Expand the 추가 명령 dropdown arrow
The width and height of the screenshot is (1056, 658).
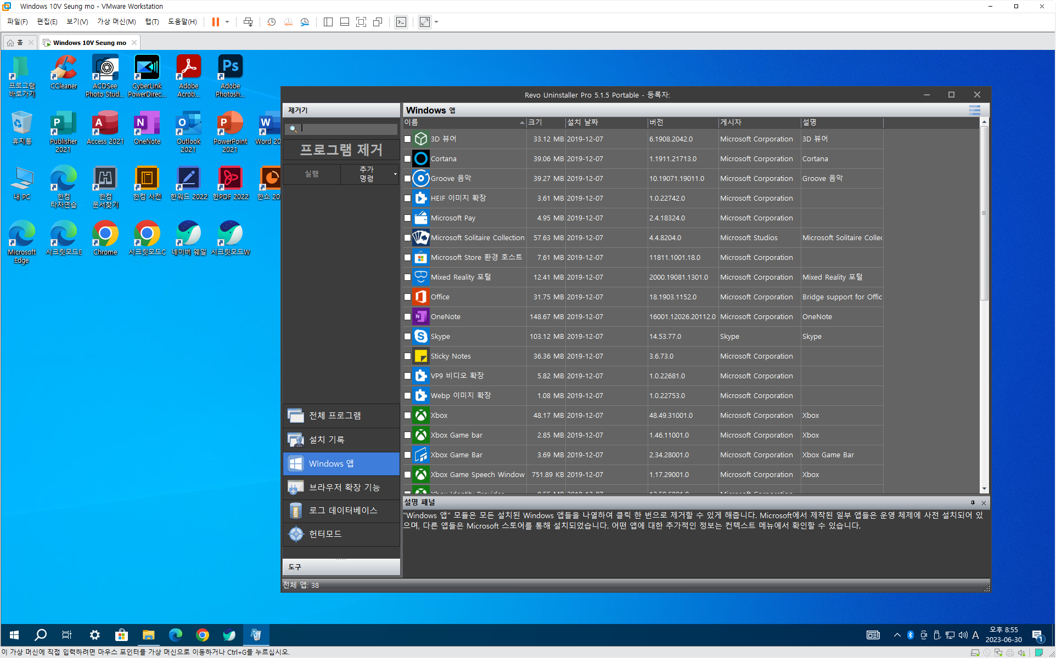(x=395, y=174)
